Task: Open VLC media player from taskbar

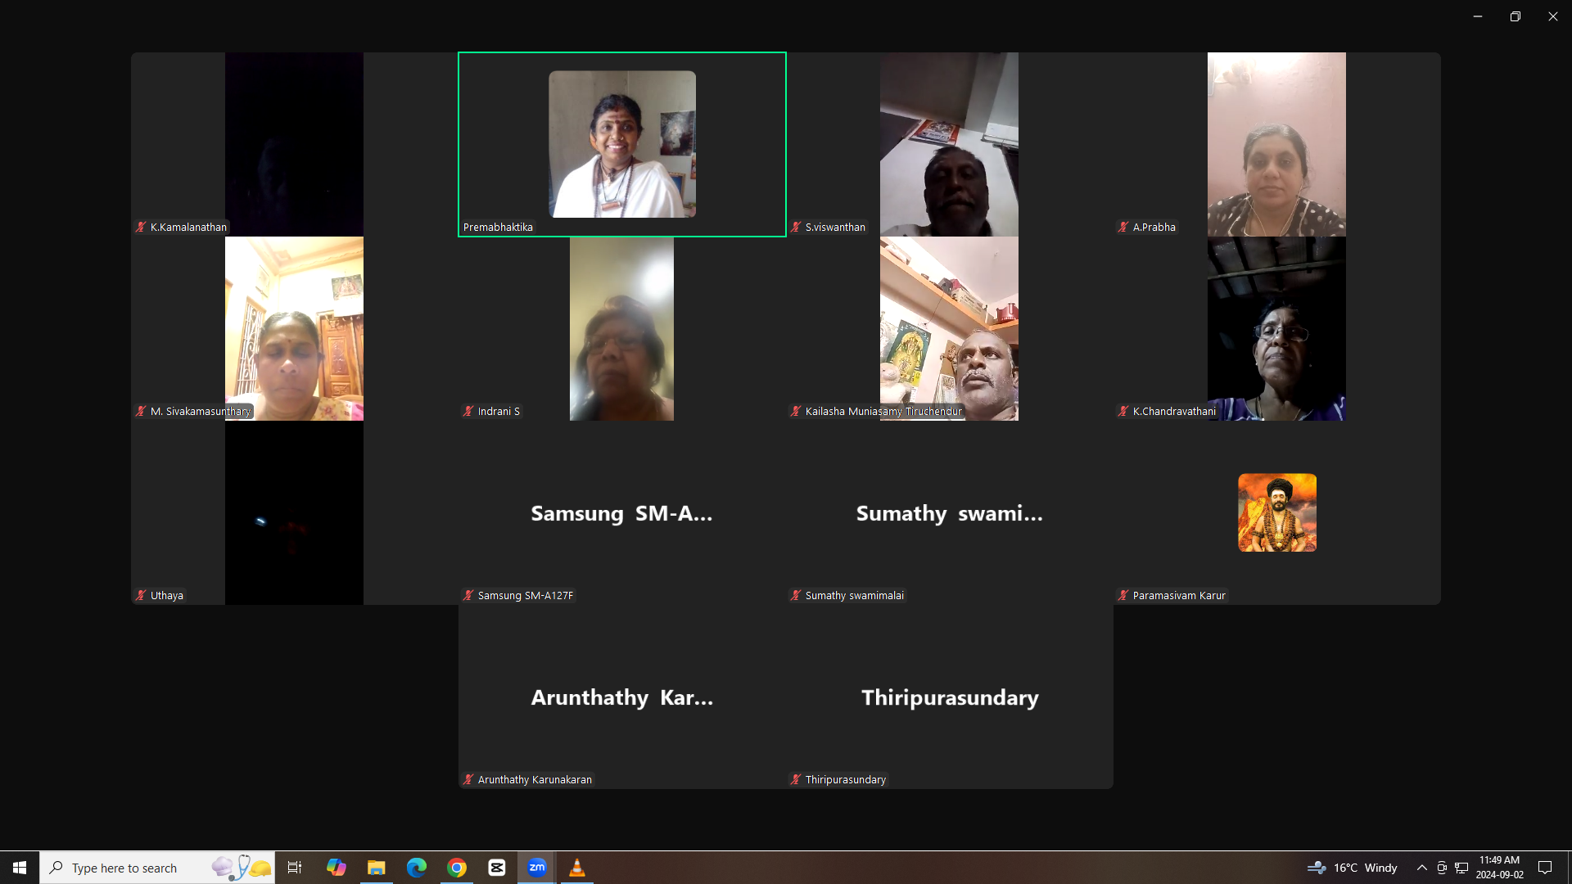Action: coord(577,868)
